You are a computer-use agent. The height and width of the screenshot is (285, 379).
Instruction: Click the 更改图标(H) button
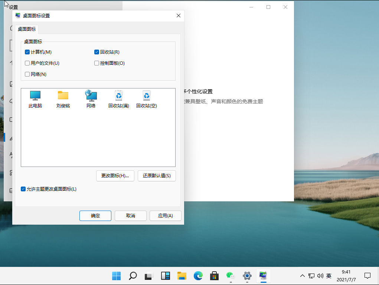(115, 176)
